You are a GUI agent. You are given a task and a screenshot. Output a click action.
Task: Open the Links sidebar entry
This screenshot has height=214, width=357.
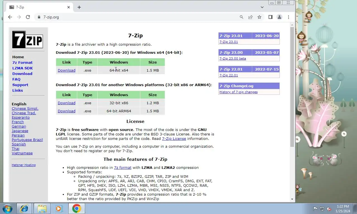(18, 90)
